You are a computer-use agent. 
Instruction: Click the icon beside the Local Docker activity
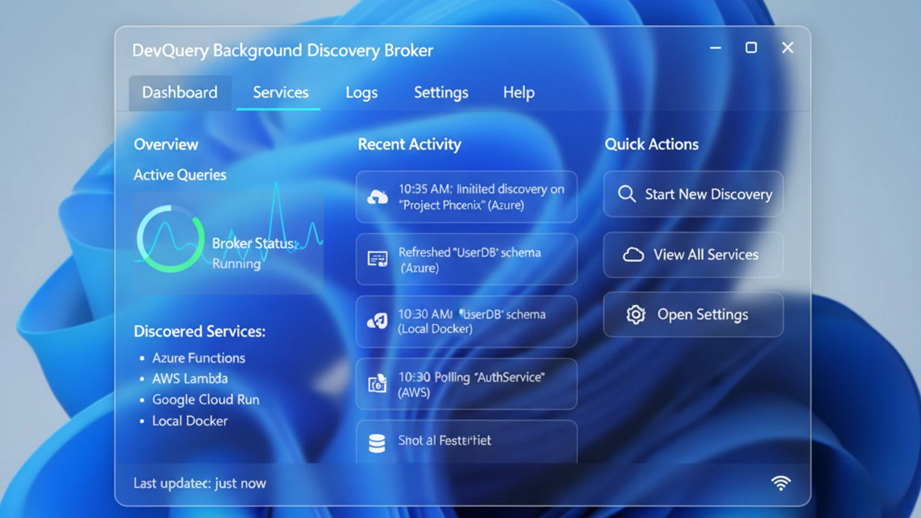(378, 321)
